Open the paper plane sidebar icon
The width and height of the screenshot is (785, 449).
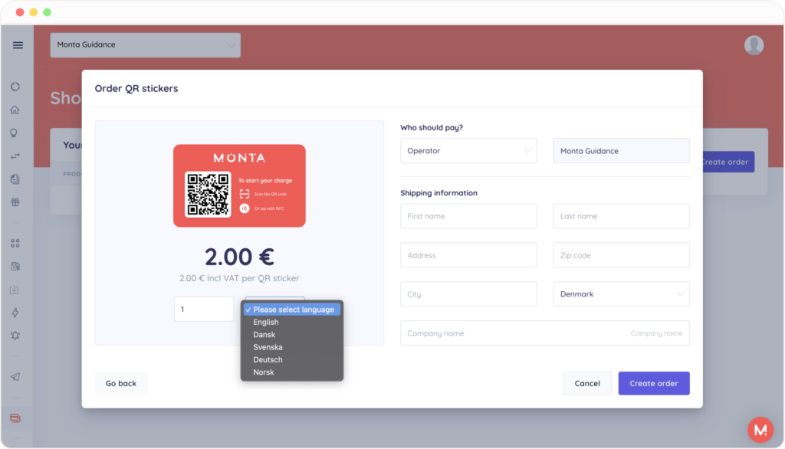[15, 377]
